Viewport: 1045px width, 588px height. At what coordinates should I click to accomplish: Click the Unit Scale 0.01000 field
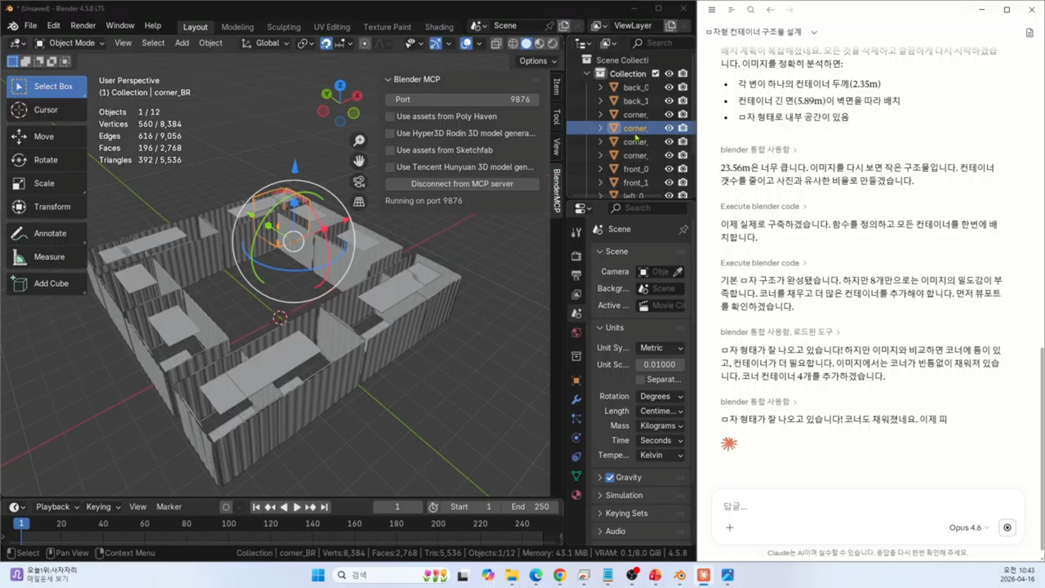click(x=661, y=365)
